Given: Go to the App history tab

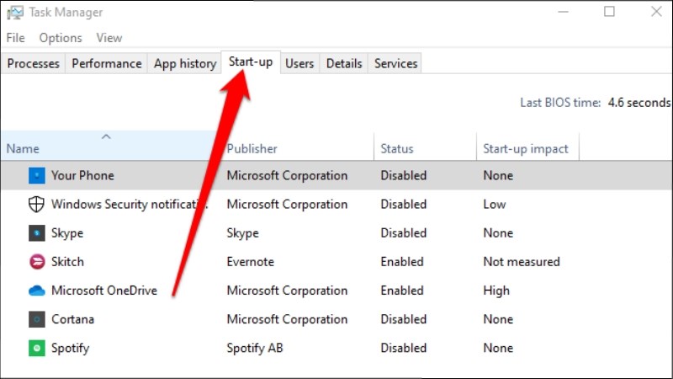Looking at the screenshot, I should click(184, 63).
